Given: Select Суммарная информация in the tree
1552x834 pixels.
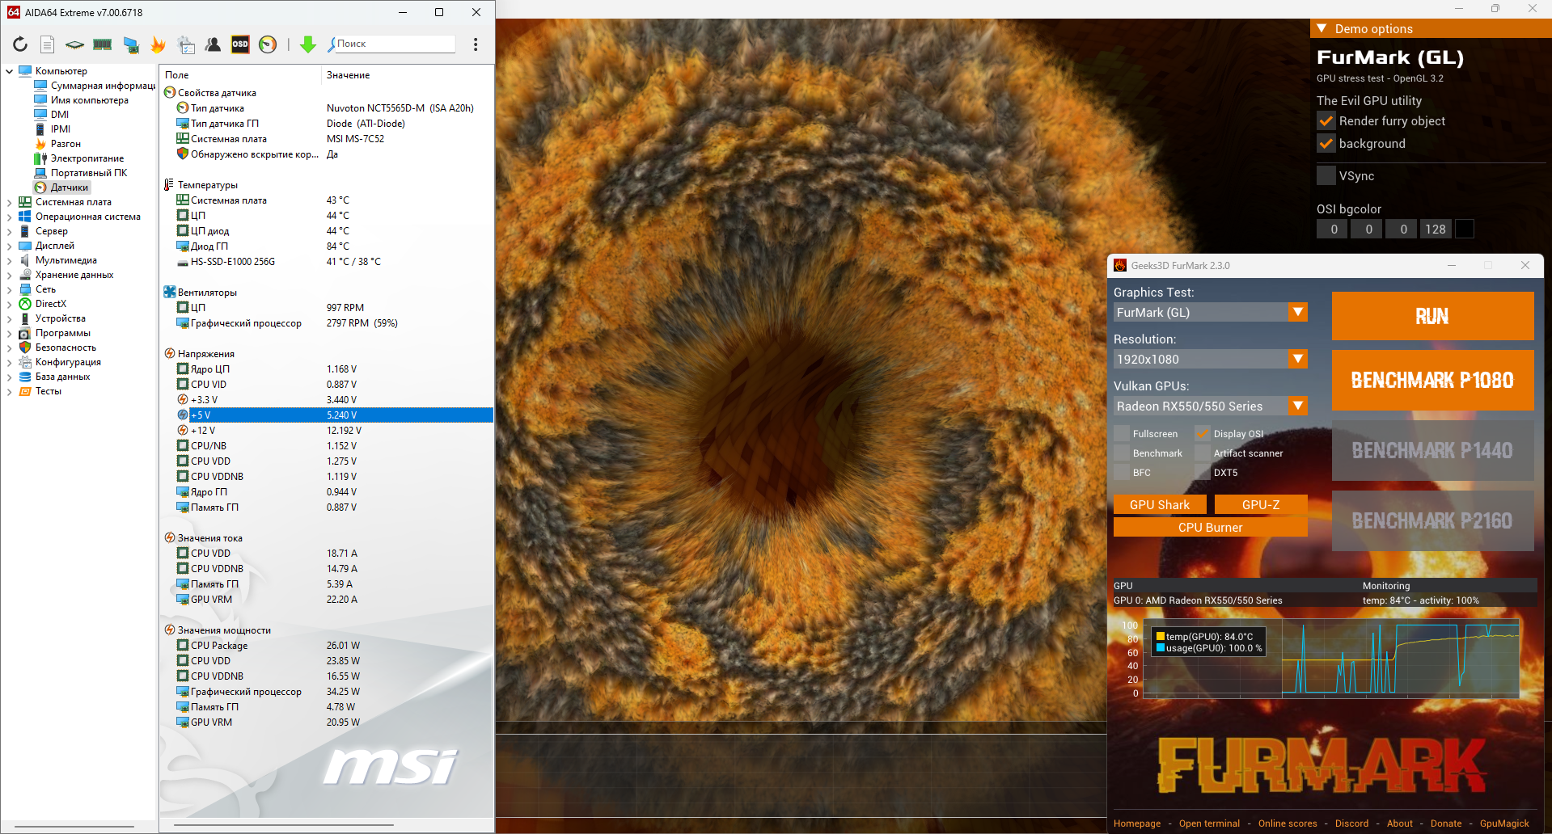Looking at the screenshot, I should (103, 86).
